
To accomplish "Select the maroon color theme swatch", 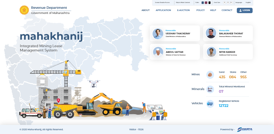I will coord(206,3).
